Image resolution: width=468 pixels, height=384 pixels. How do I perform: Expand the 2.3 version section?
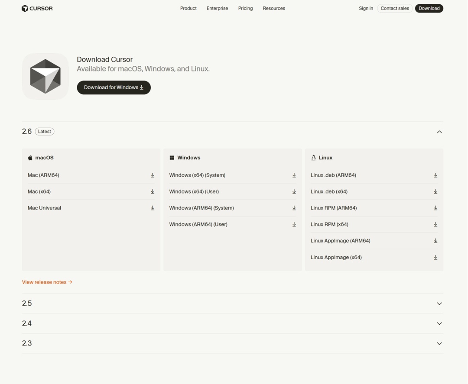pos(439,343)
